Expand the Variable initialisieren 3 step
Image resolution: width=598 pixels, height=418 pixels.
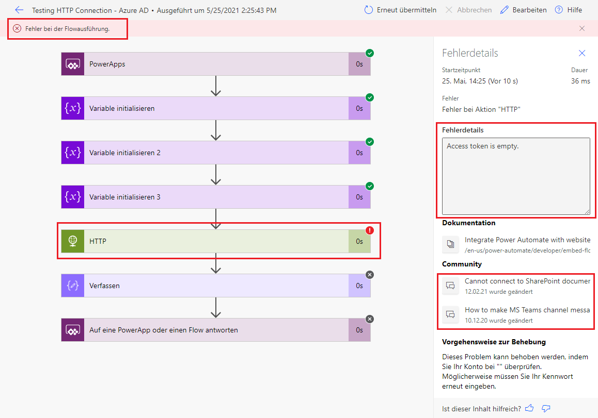[216, 197]
